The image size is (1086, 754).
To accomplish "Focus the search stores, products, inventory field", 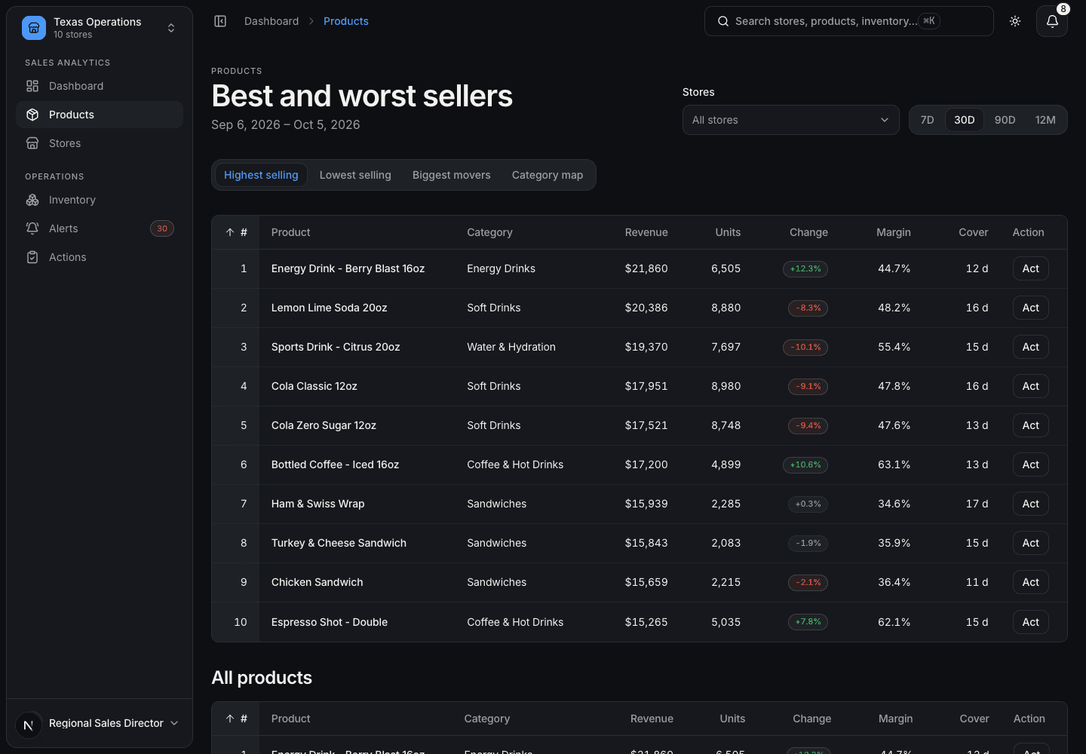I will 848,21.
